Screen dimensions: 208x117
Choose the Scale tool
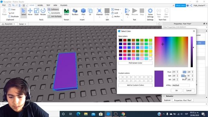[36, 12]
